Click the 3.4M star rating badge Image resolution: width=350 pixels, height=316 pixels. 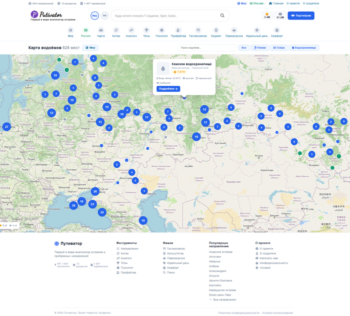(x=267, y=16)
